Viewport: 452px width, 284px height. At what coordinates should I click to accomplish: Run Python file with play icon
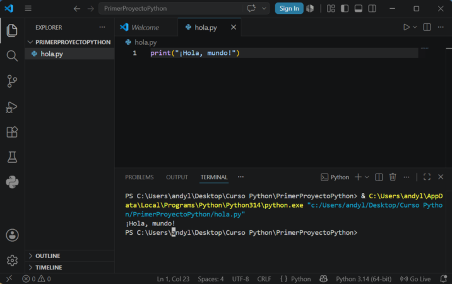(x=406, y=27)
